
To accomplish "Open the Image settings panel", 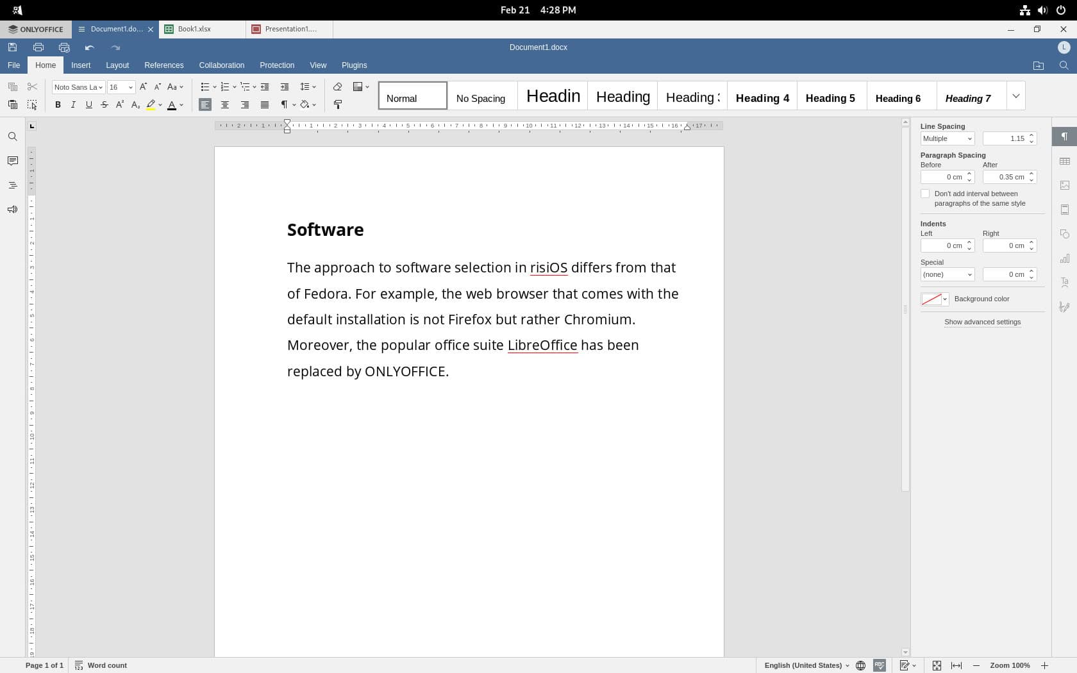I will [1065, 185].
